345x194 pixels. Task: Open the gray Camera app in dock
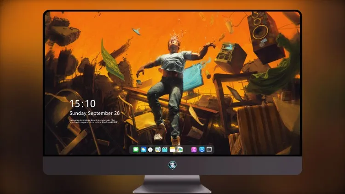(x=209, y=149)
